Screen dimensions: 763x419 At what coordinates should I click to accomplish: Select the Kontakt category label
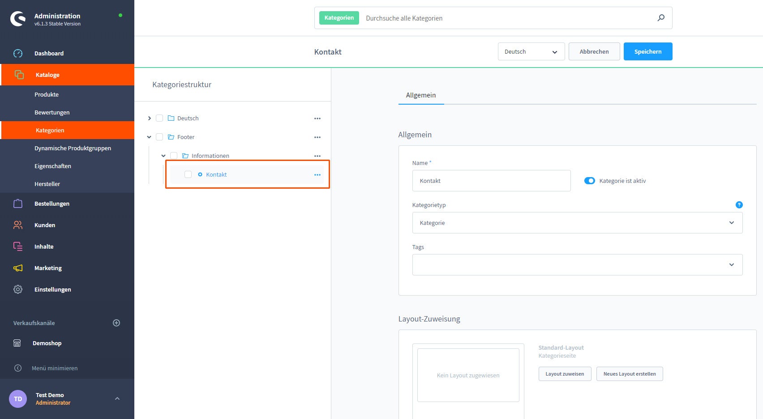pos(216,174)
